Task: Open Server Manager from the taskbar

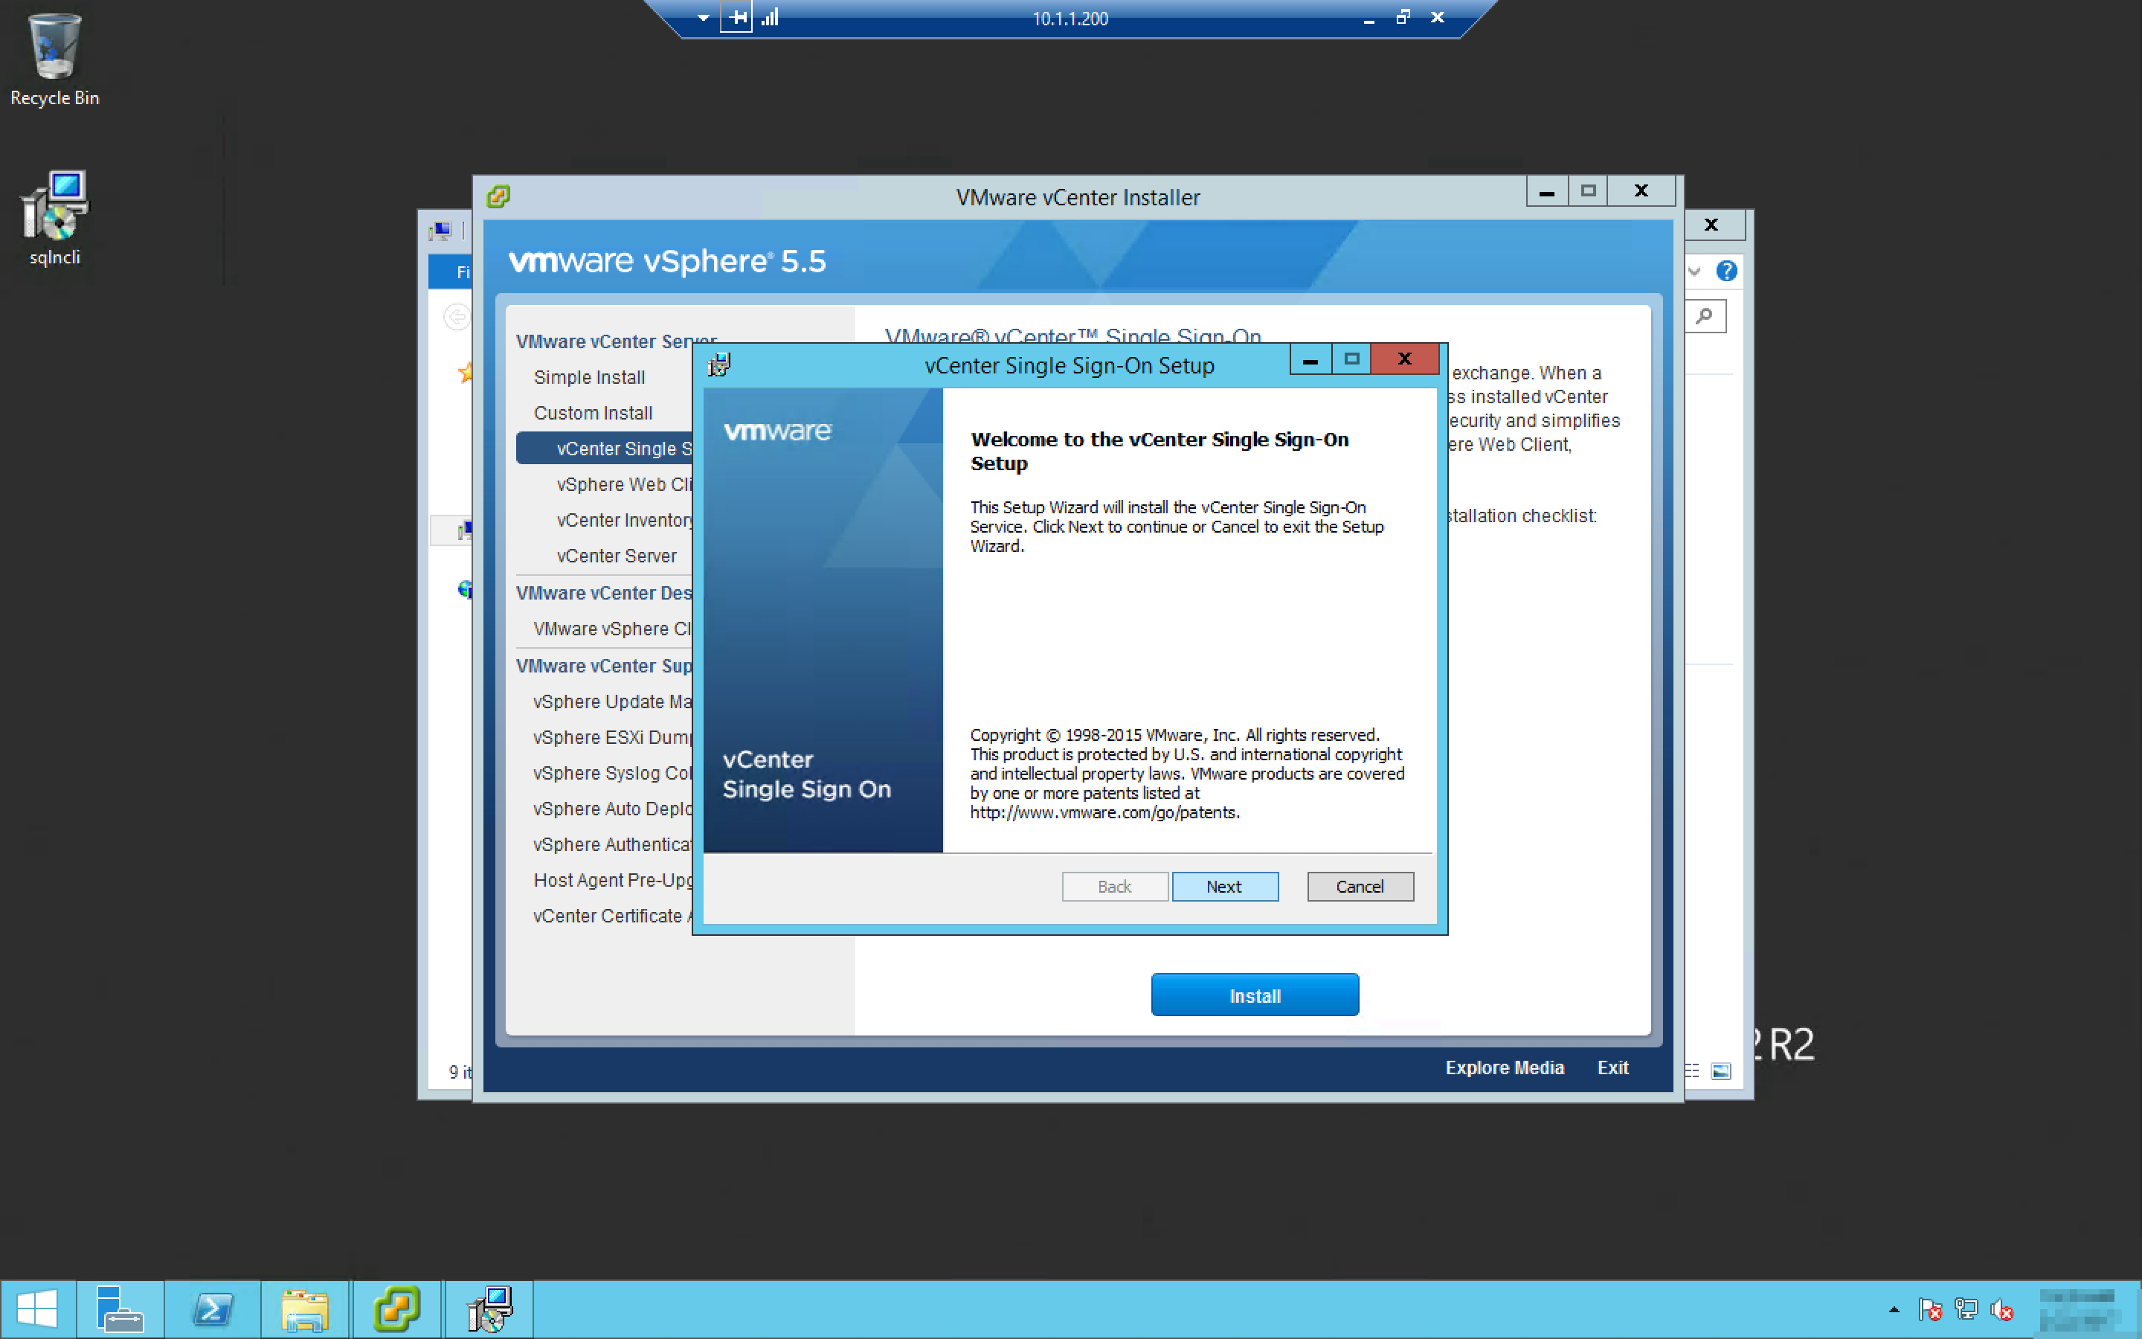Action: 120,1308
